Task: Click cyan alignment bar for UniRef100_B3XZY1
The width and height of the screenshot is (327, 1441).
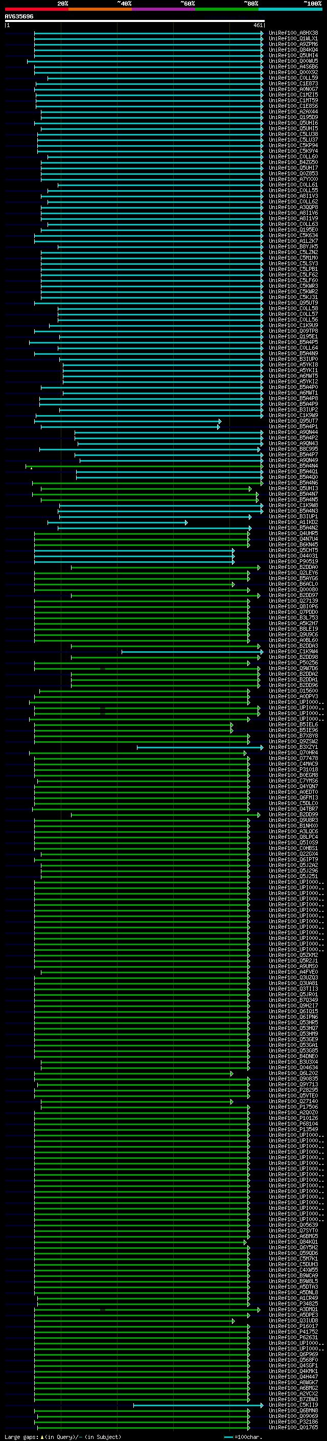Action: [200, 747]
